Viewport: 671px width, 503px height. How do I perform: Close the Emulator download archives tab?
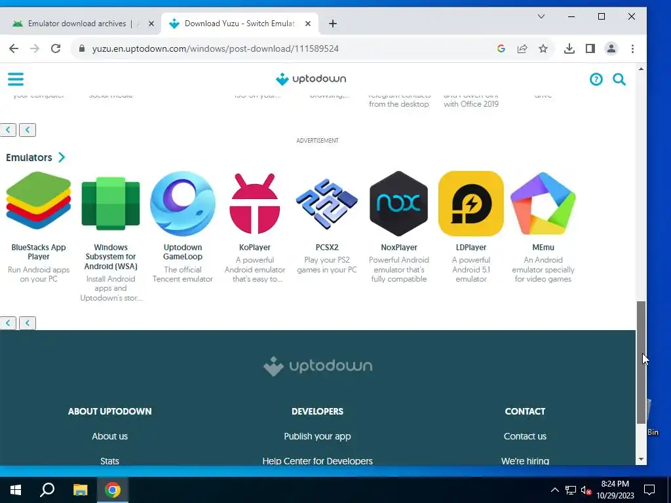point(151,24)
